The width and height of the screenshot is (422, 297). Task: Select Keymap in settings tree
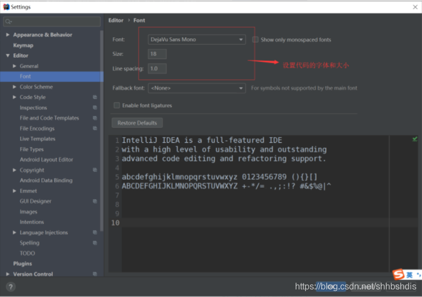(x=23, y=46)
